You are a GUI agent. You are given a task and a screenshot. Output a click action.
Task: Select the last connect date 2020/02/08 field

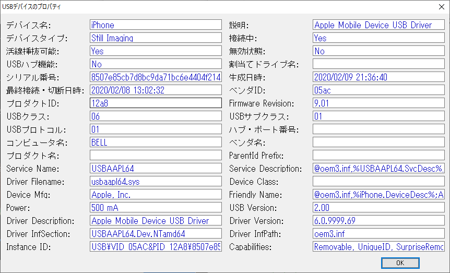[156, 90]
